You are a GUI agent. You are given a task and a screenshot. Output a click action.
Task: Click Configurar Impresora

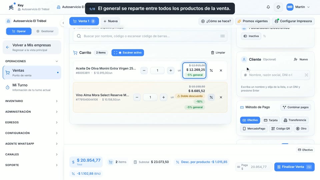point(293,21)
